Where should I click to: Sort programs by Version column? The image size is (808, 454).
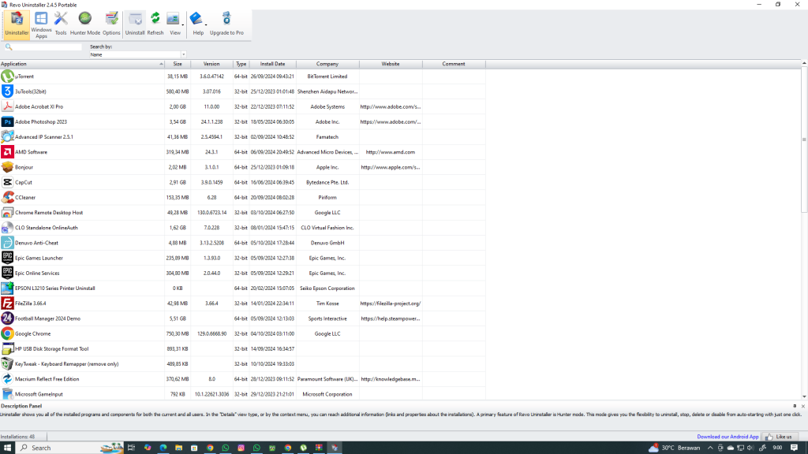click(211, 64)
